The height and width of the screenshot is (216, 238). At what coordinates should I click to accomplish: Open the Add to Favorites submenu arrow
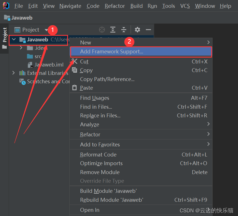[x=209, y=144]
